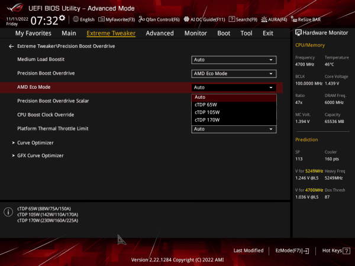Select cTDP 65W option
This screenshot has height=266, width=355.
[x=207, y=105]
